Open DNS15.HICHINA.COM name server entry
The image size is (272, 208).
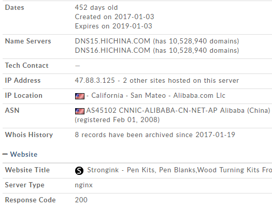pos(112,41)
